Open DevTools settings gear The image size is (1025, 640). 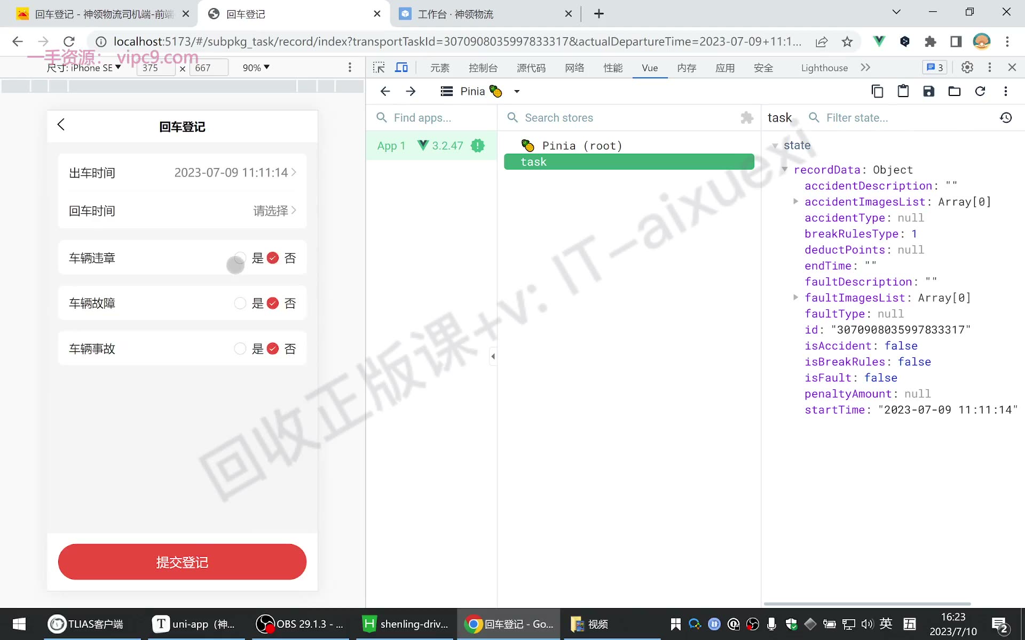967,67
